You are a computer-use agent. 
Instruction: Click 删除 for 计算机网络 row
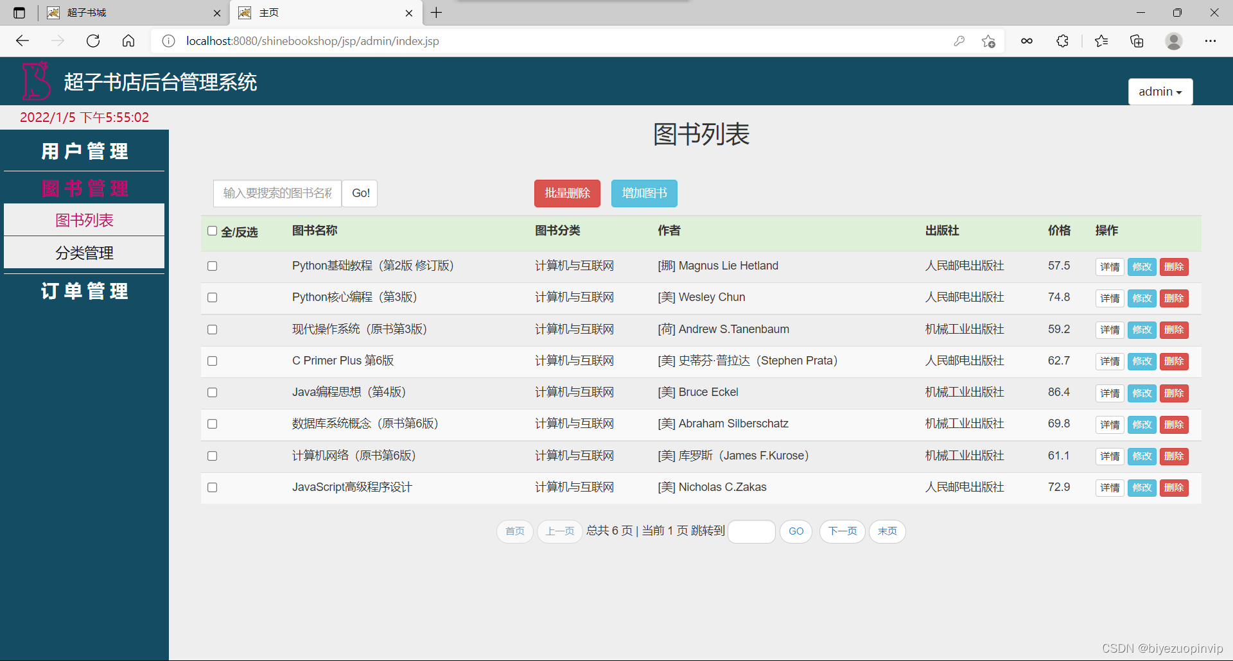click(1174, 456)
